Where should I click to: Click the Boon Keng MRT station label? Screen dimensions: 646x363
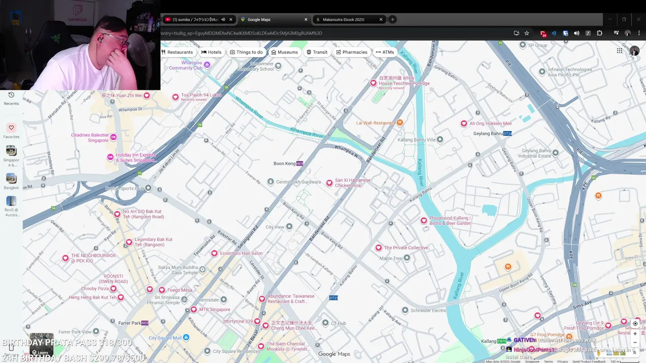288,163
